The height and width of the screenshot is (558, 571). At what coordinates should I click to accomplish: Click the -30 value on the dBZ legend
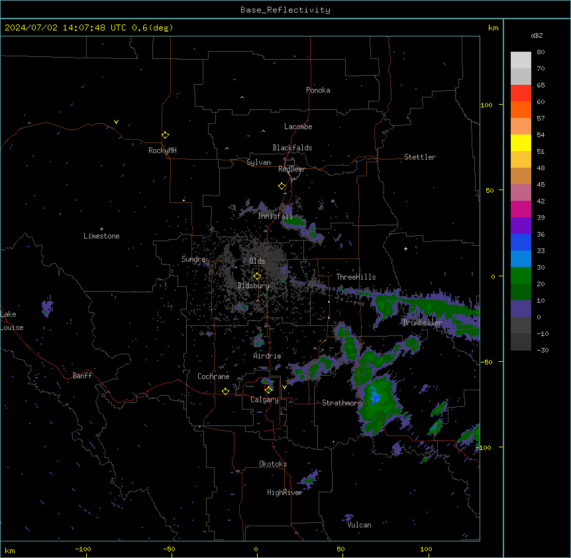[543, 350]
